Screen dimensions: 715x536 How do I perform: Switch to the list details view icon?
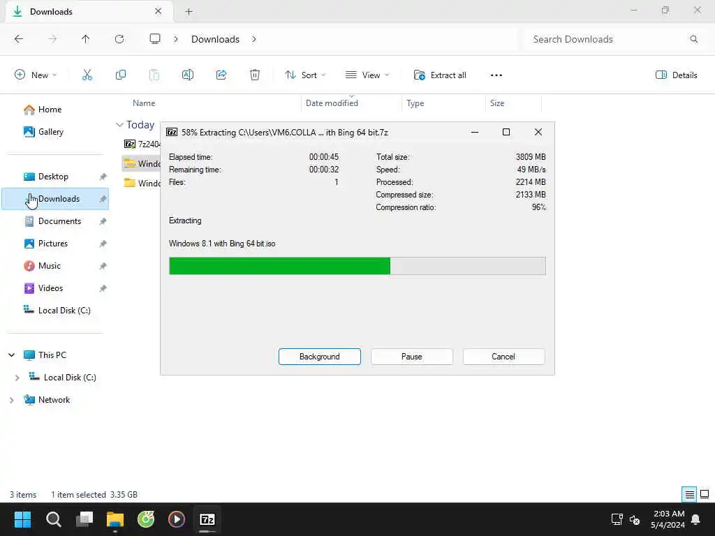(x=689, y=494)
